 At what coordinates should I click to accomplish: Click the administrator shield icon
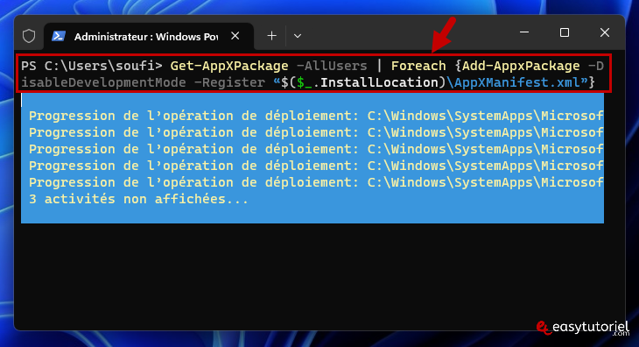pos(29,36)
